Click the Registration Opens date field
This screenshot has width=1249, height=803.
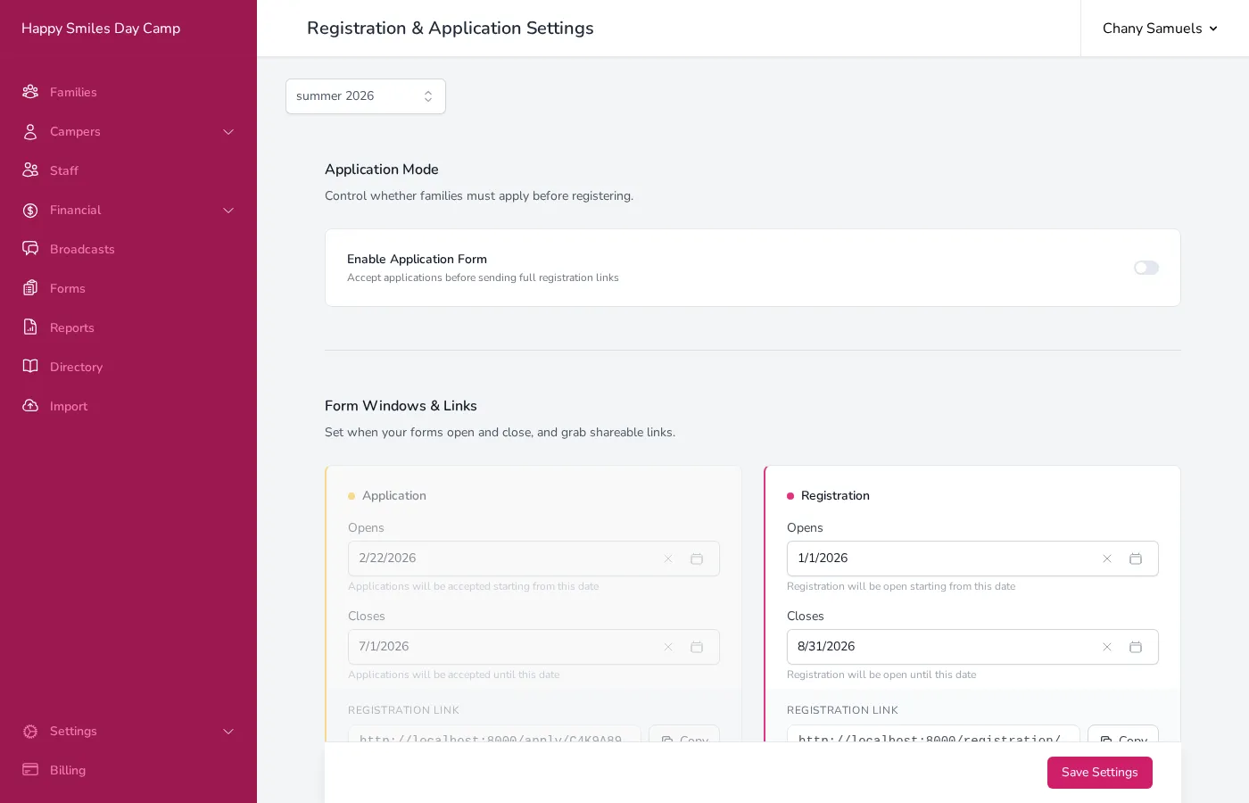[x=972, y=559]
